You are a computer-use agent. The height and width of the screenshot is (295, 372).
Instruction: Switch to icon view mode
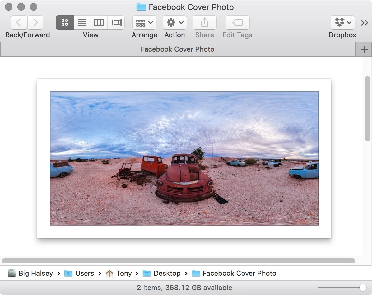click(x=65, y=22)
